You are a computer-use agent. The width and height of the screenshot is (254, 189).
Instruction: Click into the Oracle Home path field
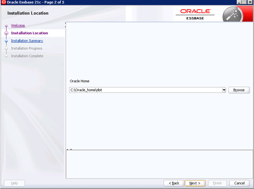146,90
